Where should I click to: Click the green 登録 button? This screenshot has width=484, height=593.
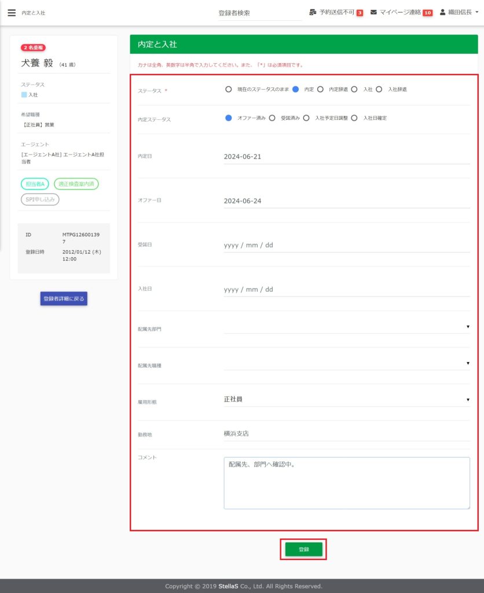pyautogui.click(x=303, y=549)
